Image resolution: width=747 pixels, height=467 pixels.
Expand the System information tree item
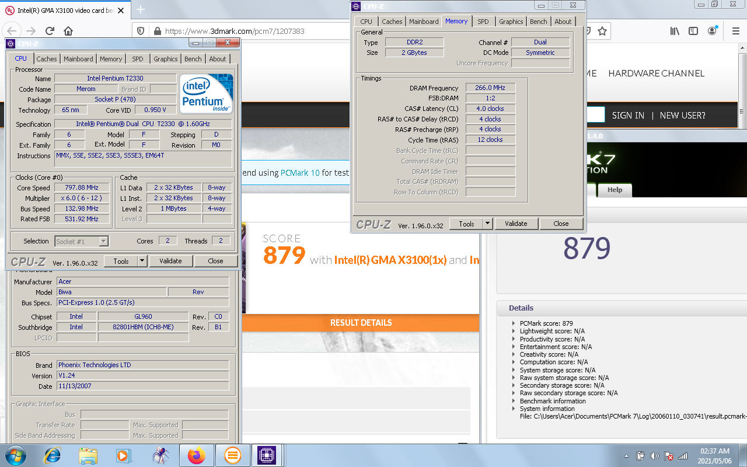[x=514, y=409]
